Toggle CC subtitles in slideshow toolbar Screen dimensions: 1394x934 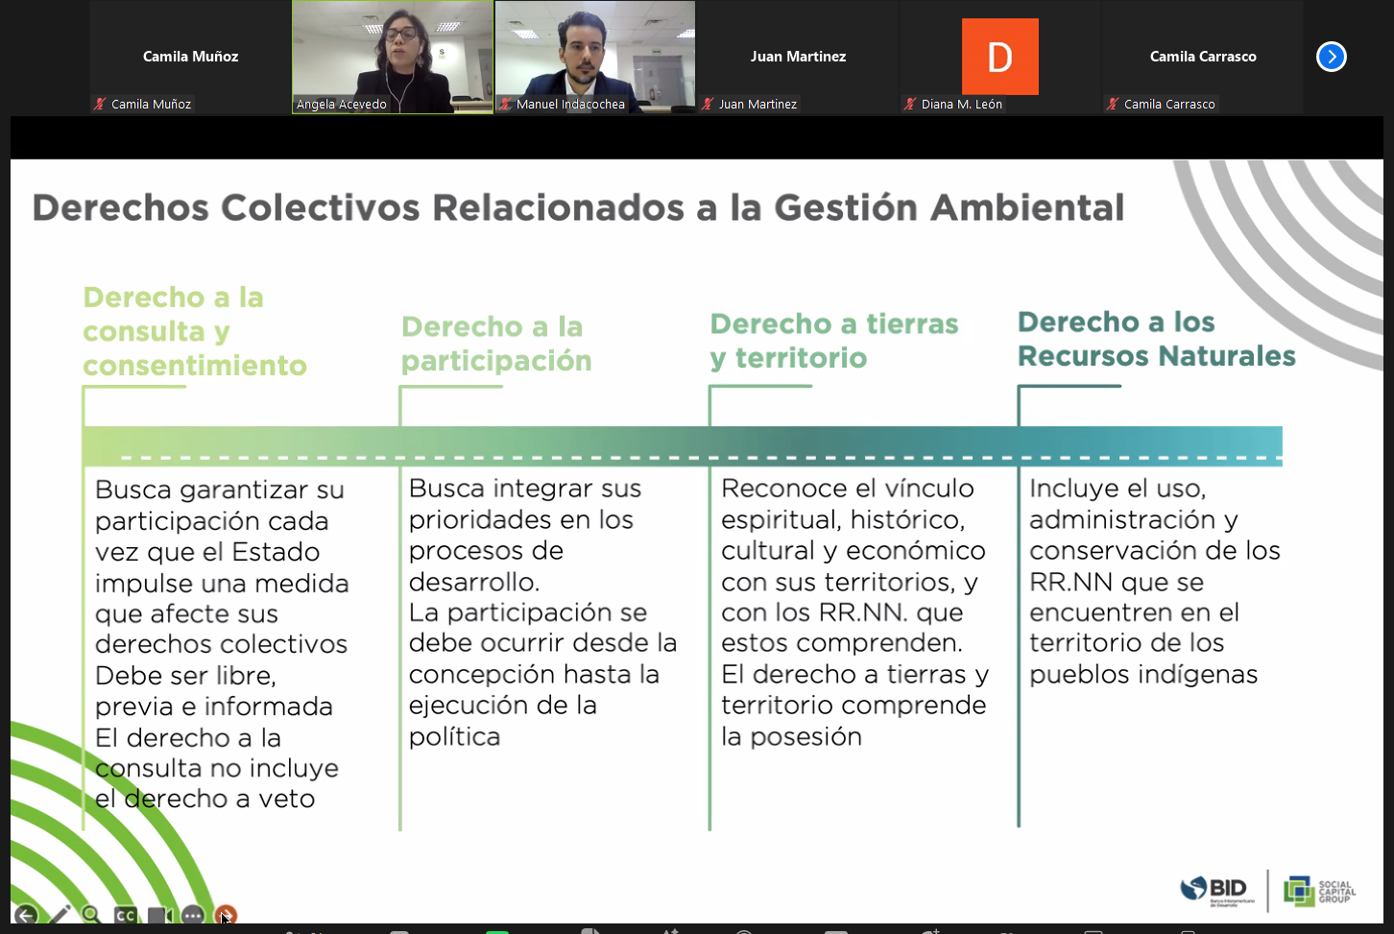pos(125,915)
